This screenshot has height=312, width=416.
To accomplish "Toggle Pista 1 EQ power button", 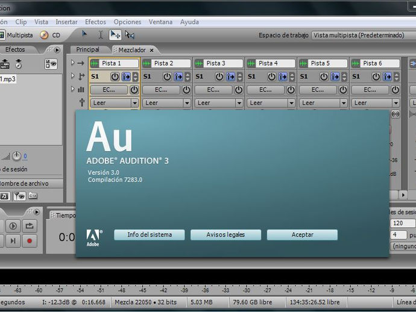I will click(x=134, y=90).
